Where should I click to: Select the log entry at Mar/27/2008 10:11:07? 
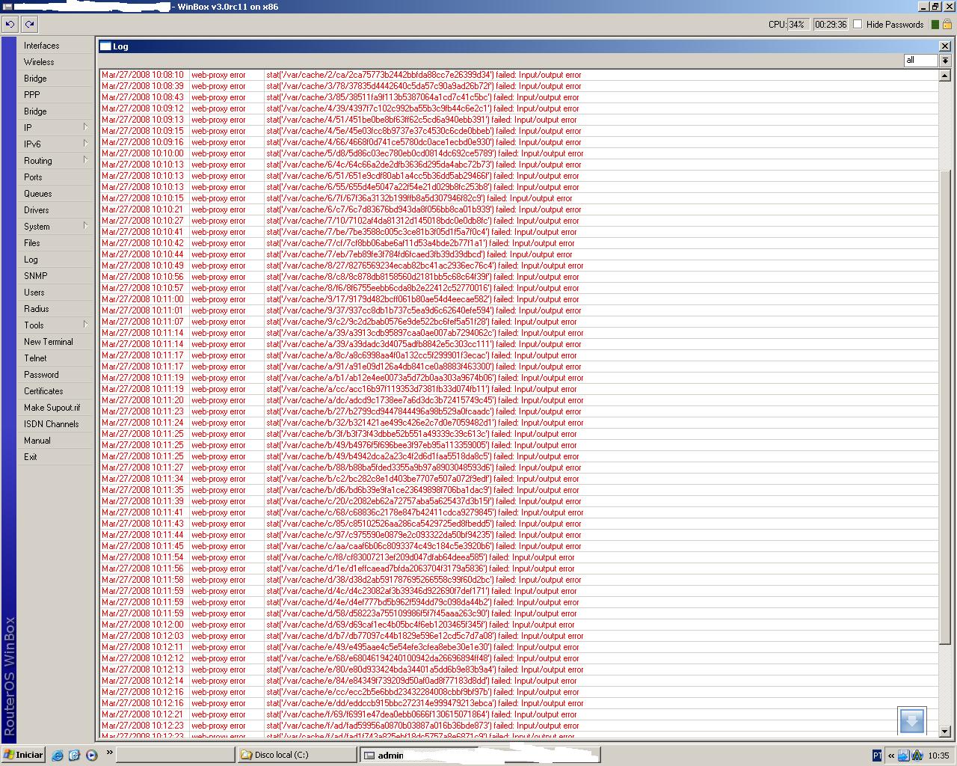click(519, 322)
